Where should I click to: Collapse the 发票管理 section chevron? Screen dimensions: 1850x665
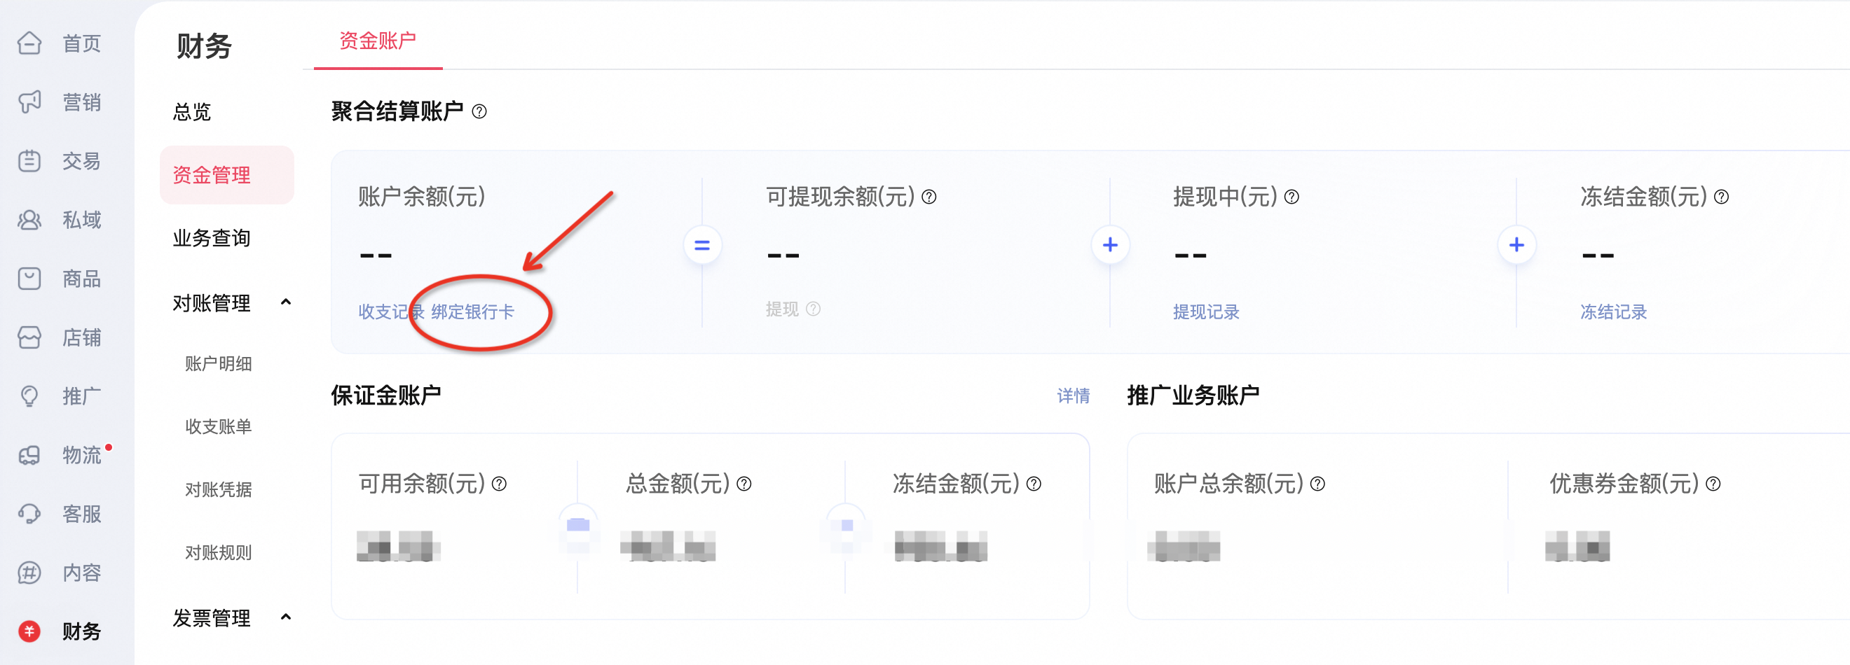(x=286, y=617)
